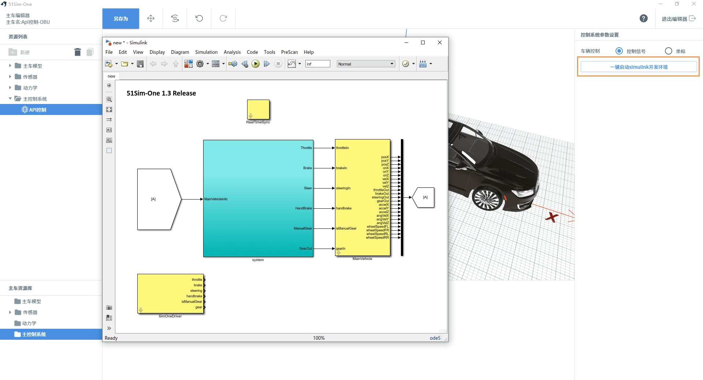Click the 新建 new folder button
703x380 pixels.
(x=19, y=52)
